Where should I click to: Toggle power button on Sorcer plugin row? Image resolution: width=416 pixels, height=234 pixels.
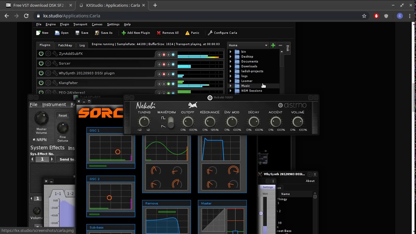pyautogui.click(x=41, y=63)
